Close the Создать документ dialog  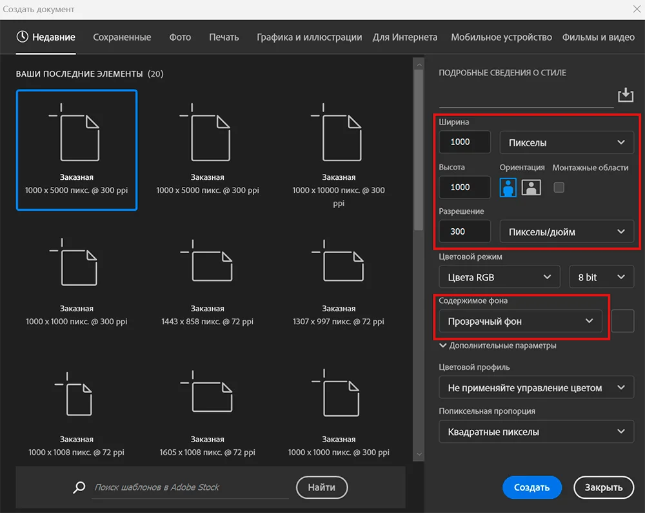(x=637, y=9)
